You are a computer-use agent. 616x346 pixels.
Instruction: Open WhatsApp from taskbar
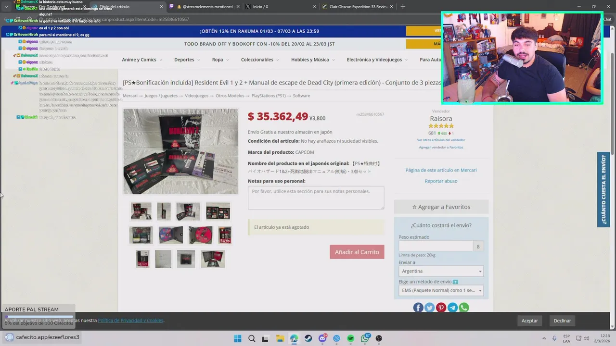[x=365, y=338]
